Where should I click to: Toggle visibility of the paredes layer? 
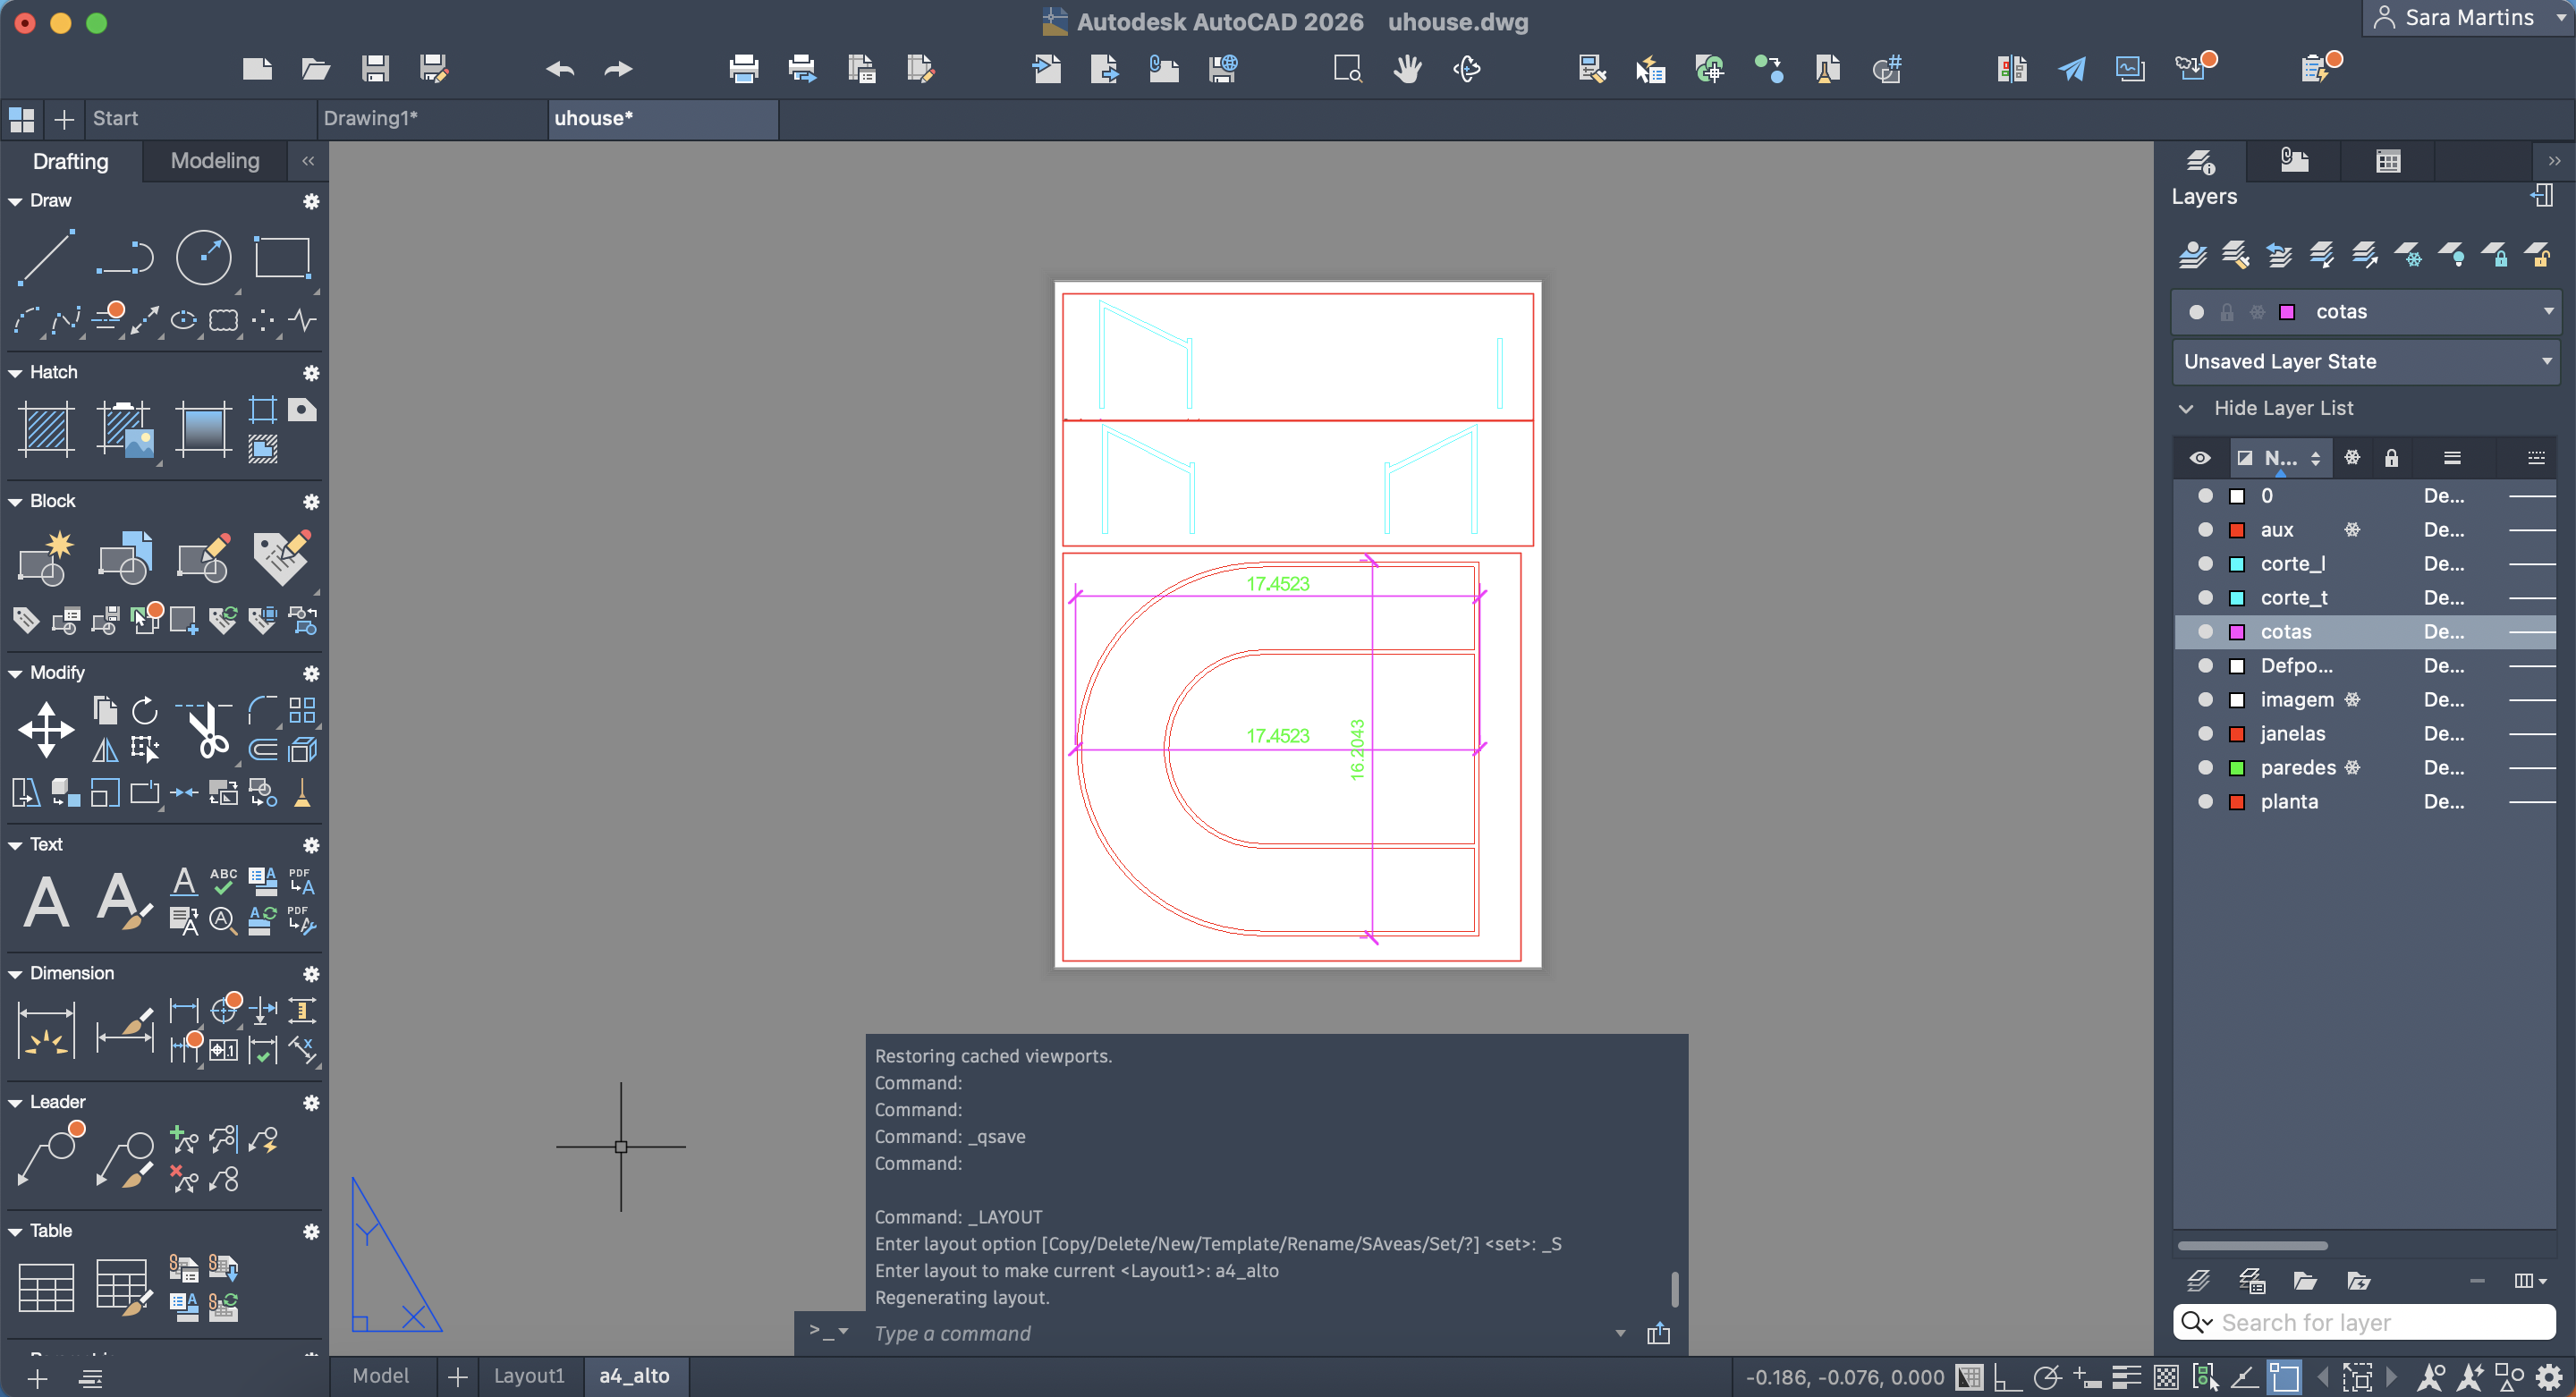[x=2205, y=768]
